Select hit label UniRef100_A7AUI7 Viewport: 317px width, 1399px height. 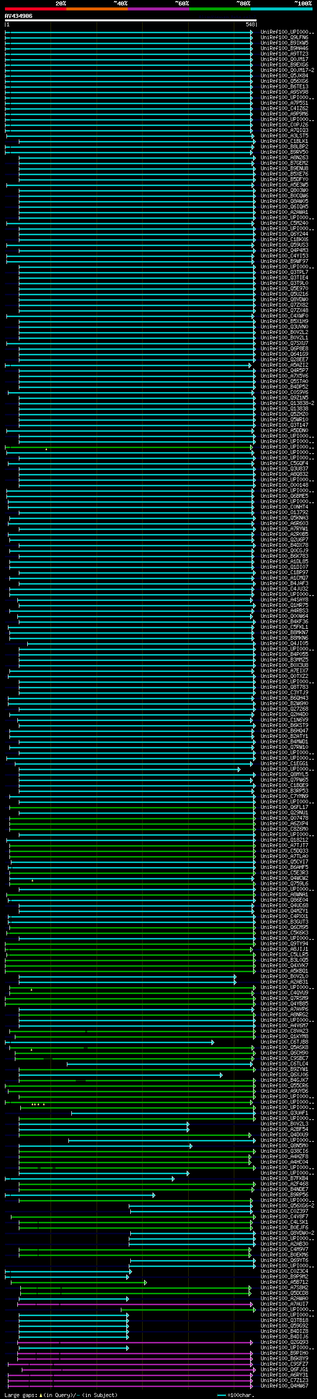pyautogui.click(x=284, y=1304)
